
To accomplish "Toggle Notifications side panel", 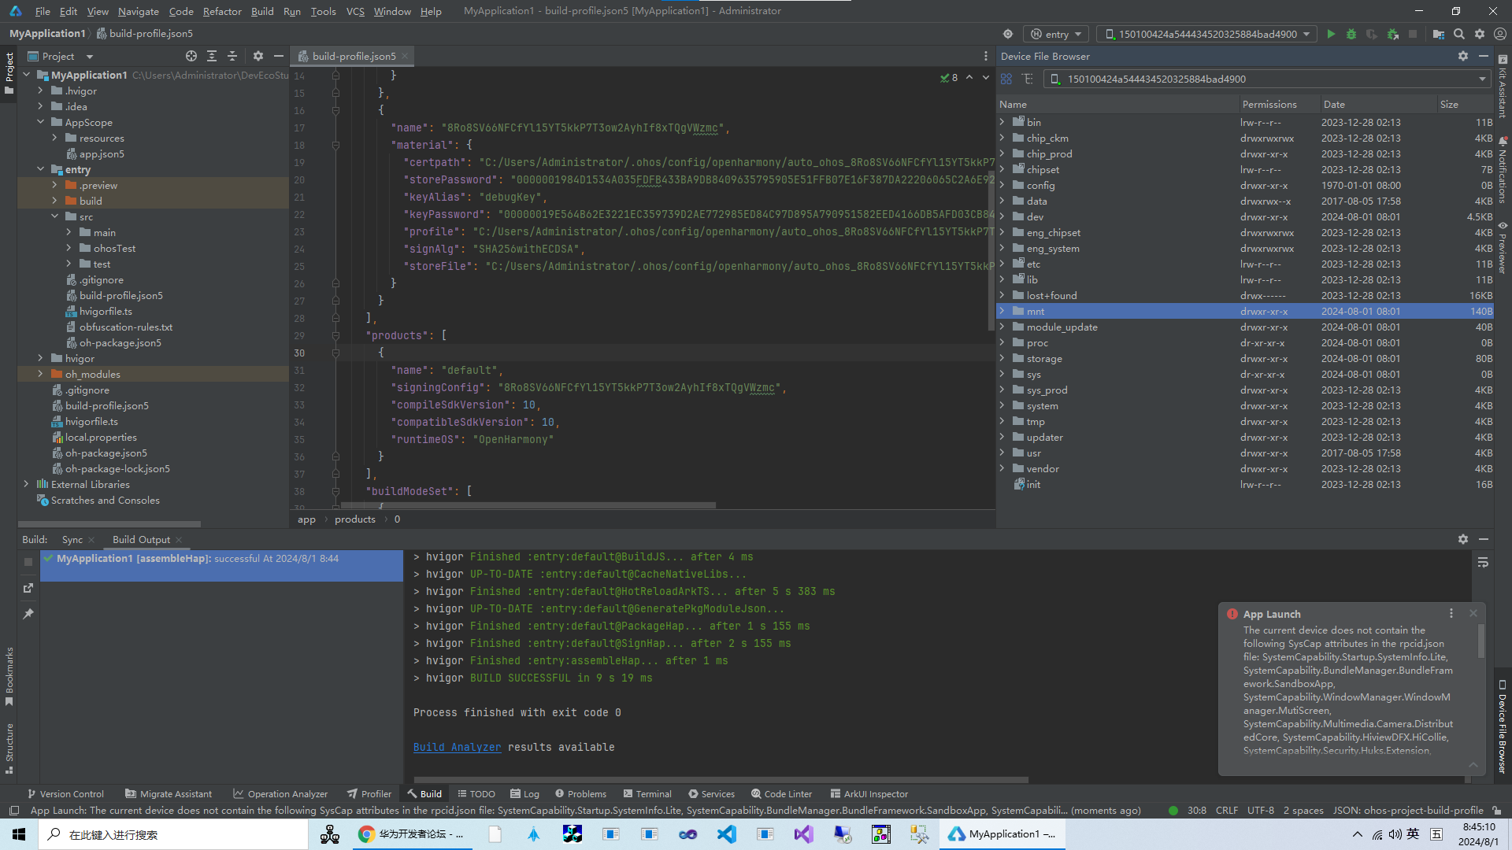I will coord(1503,169).
